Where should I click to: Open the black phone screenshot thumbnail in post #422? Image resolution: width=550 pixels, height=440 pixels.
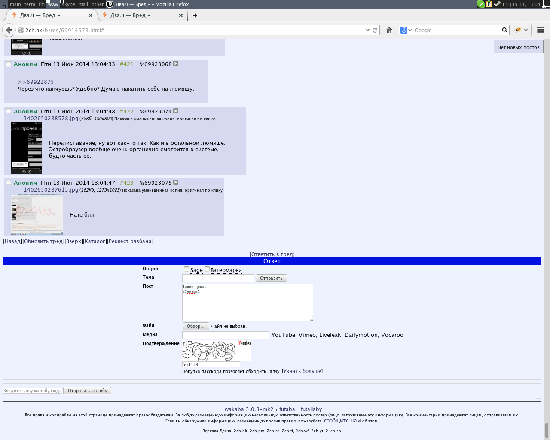click(x=27, y=148)
